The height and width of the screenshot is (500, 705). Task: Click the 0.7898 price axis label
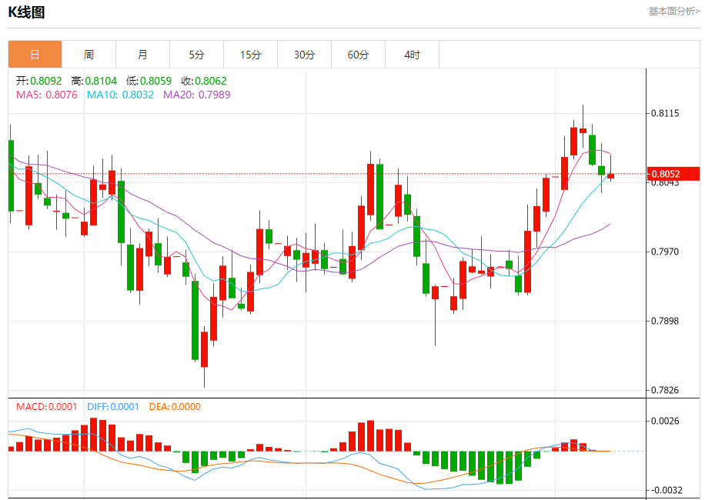665,321
